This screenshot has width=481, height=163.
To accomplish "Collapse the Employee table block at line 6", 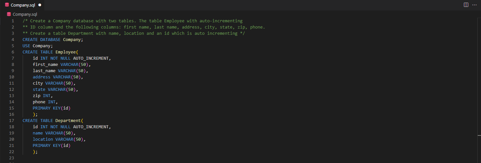I will tap(19, 52).
